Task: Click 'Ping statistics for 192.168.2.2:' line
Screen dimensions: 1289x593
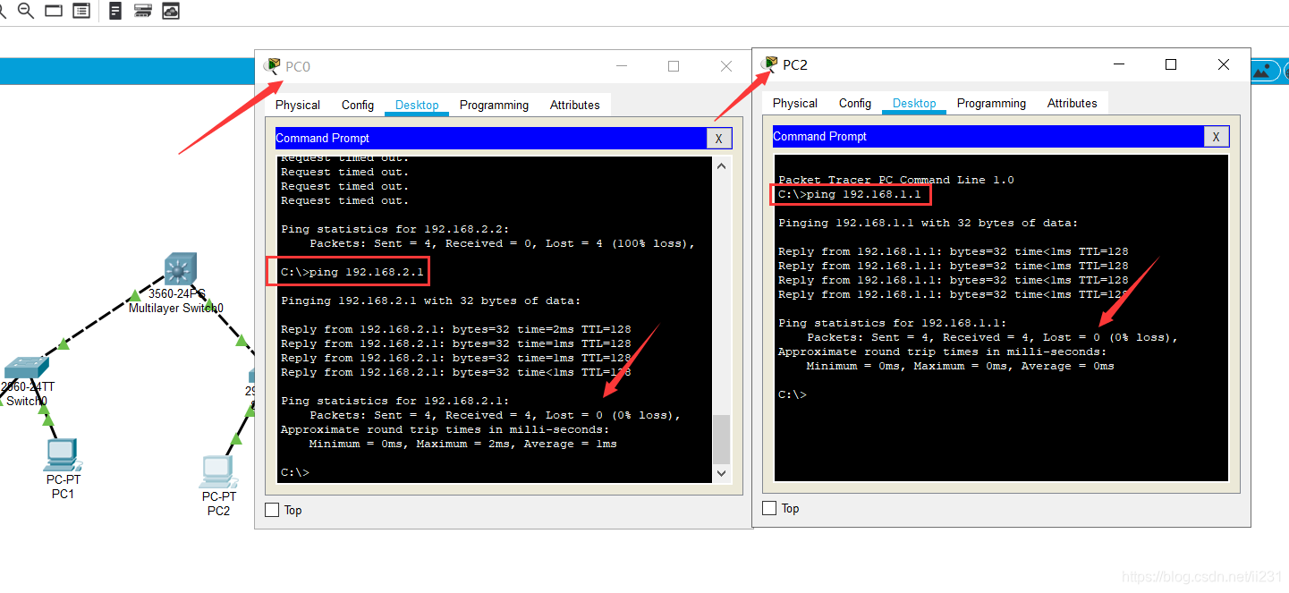Action: 395,229
